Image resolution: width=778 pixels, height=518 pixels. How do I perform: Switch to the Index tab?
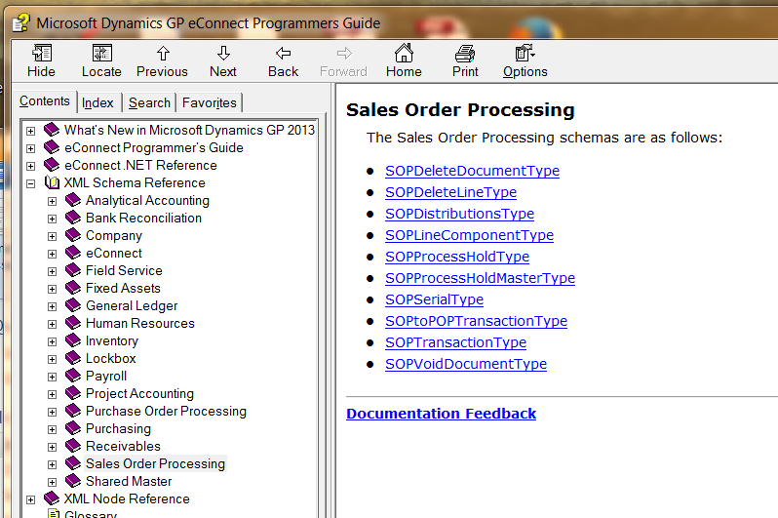point(97,103)
